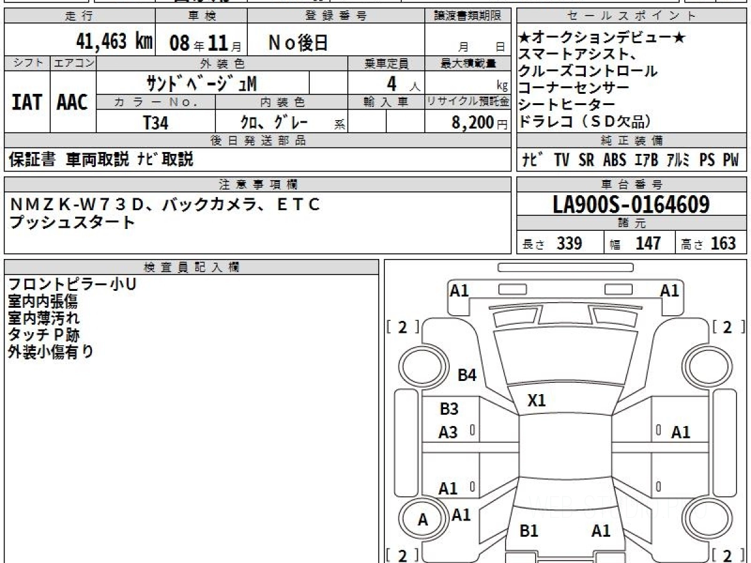Screen dimensions: 751x563
Task: Select the B4 damage mark on the diagram
Action: pyautogui.click(x=467, y=375)
